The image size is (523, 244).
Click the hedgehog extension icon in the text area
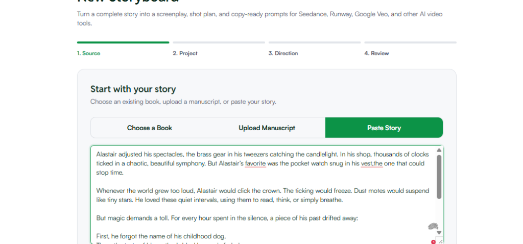point(433,226)
